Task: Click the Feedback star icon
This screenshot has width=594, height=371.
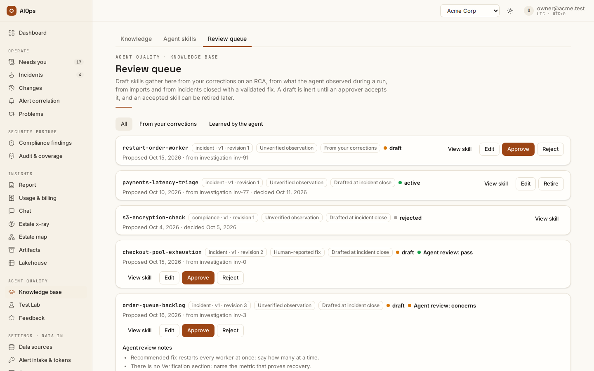Action: coord(12,318)
